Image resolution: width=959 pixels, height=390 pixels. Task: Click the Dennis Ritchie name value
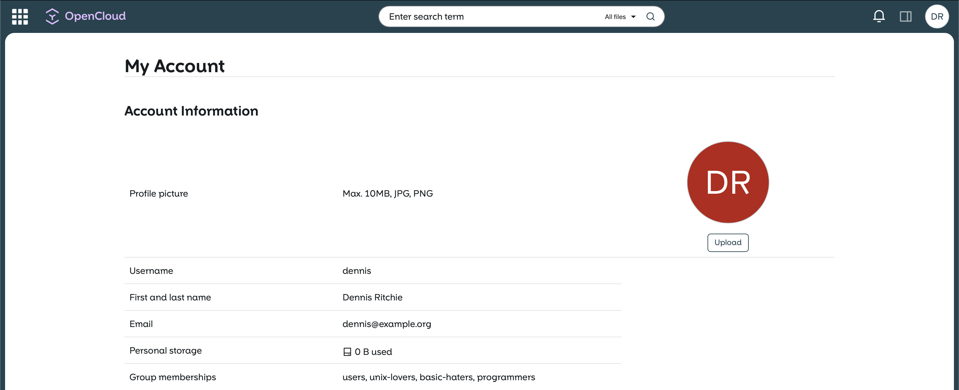(372, 298)
